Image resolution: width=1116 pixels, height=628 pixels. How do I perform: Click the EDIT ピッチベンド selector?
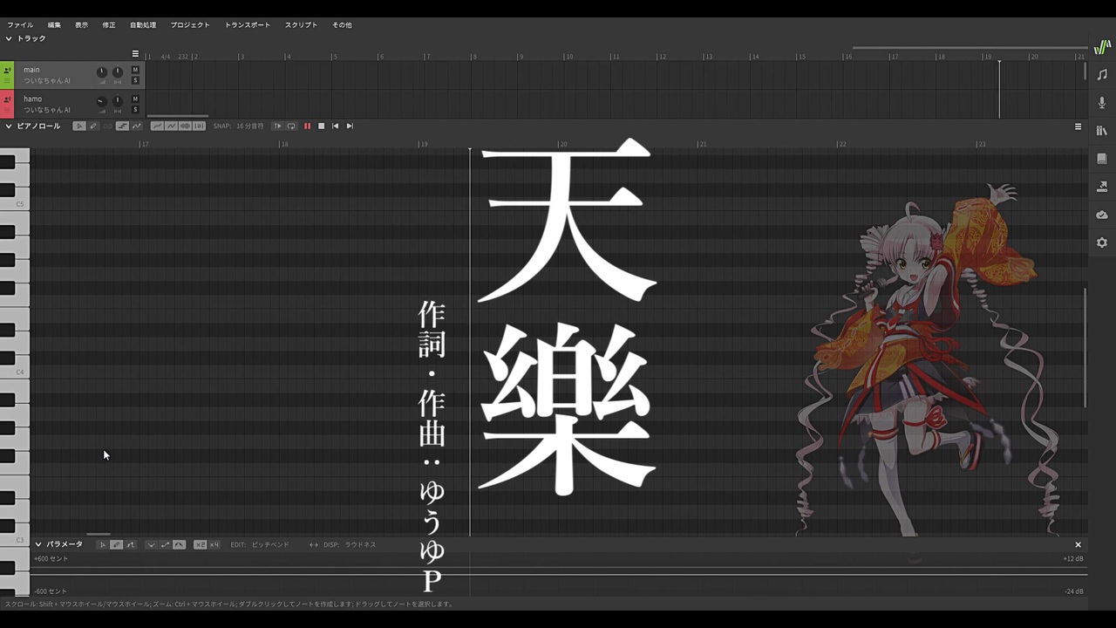click(x=270, y=544)
